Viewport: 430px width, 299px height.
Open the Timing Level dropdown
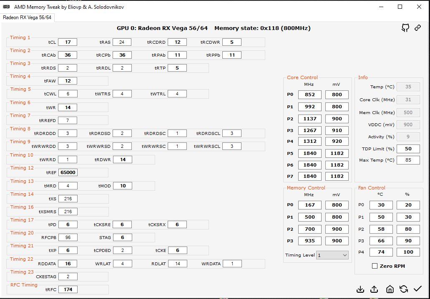332,255
